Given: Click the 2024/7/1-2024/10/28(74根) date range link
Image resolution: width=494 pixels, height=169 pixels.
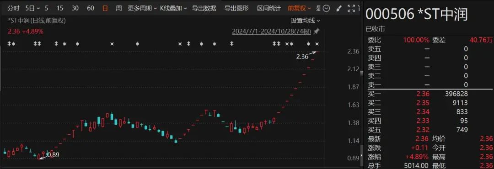Looking at the screenshot, I should (272, 32).
